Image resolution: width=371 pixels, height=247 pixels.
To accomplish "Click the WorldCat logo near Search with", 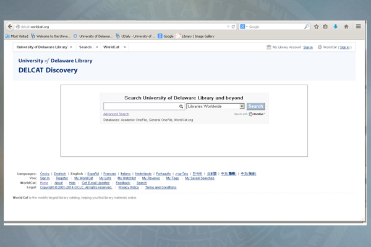I will point(257,114).
